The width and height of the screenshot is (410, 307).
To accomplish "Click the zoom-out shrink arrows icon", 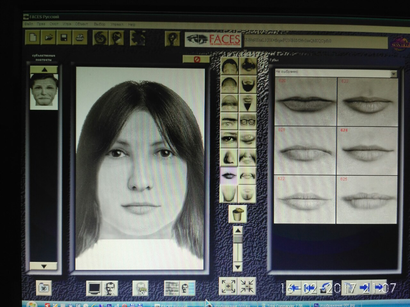I will 247,286.
